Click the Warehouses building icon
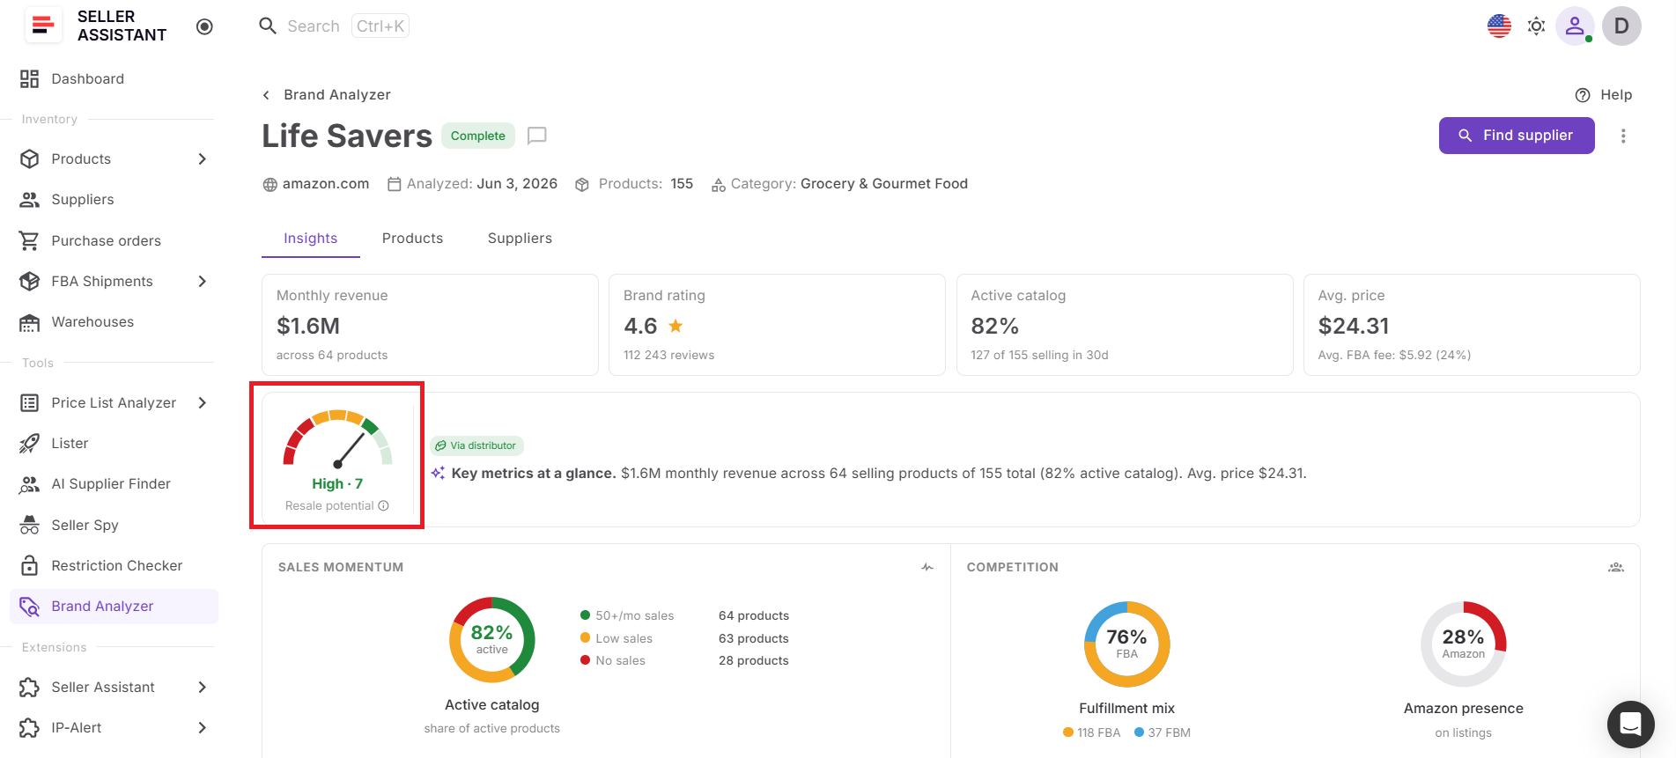Screen dimensions: 1676x758 tap(29, 322)
